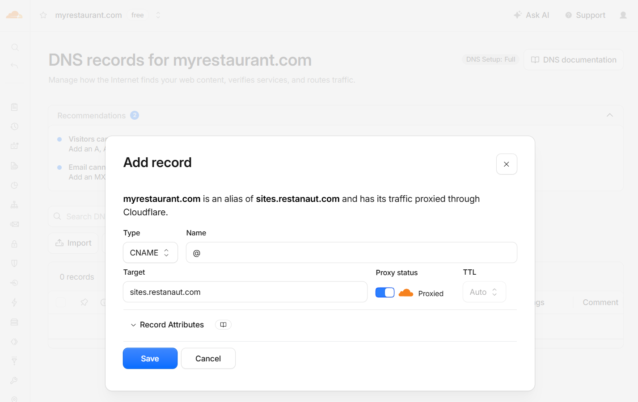Click the orange proxied cloud icon
Viewport: 638px width, 402px height.
click(406, 293)
